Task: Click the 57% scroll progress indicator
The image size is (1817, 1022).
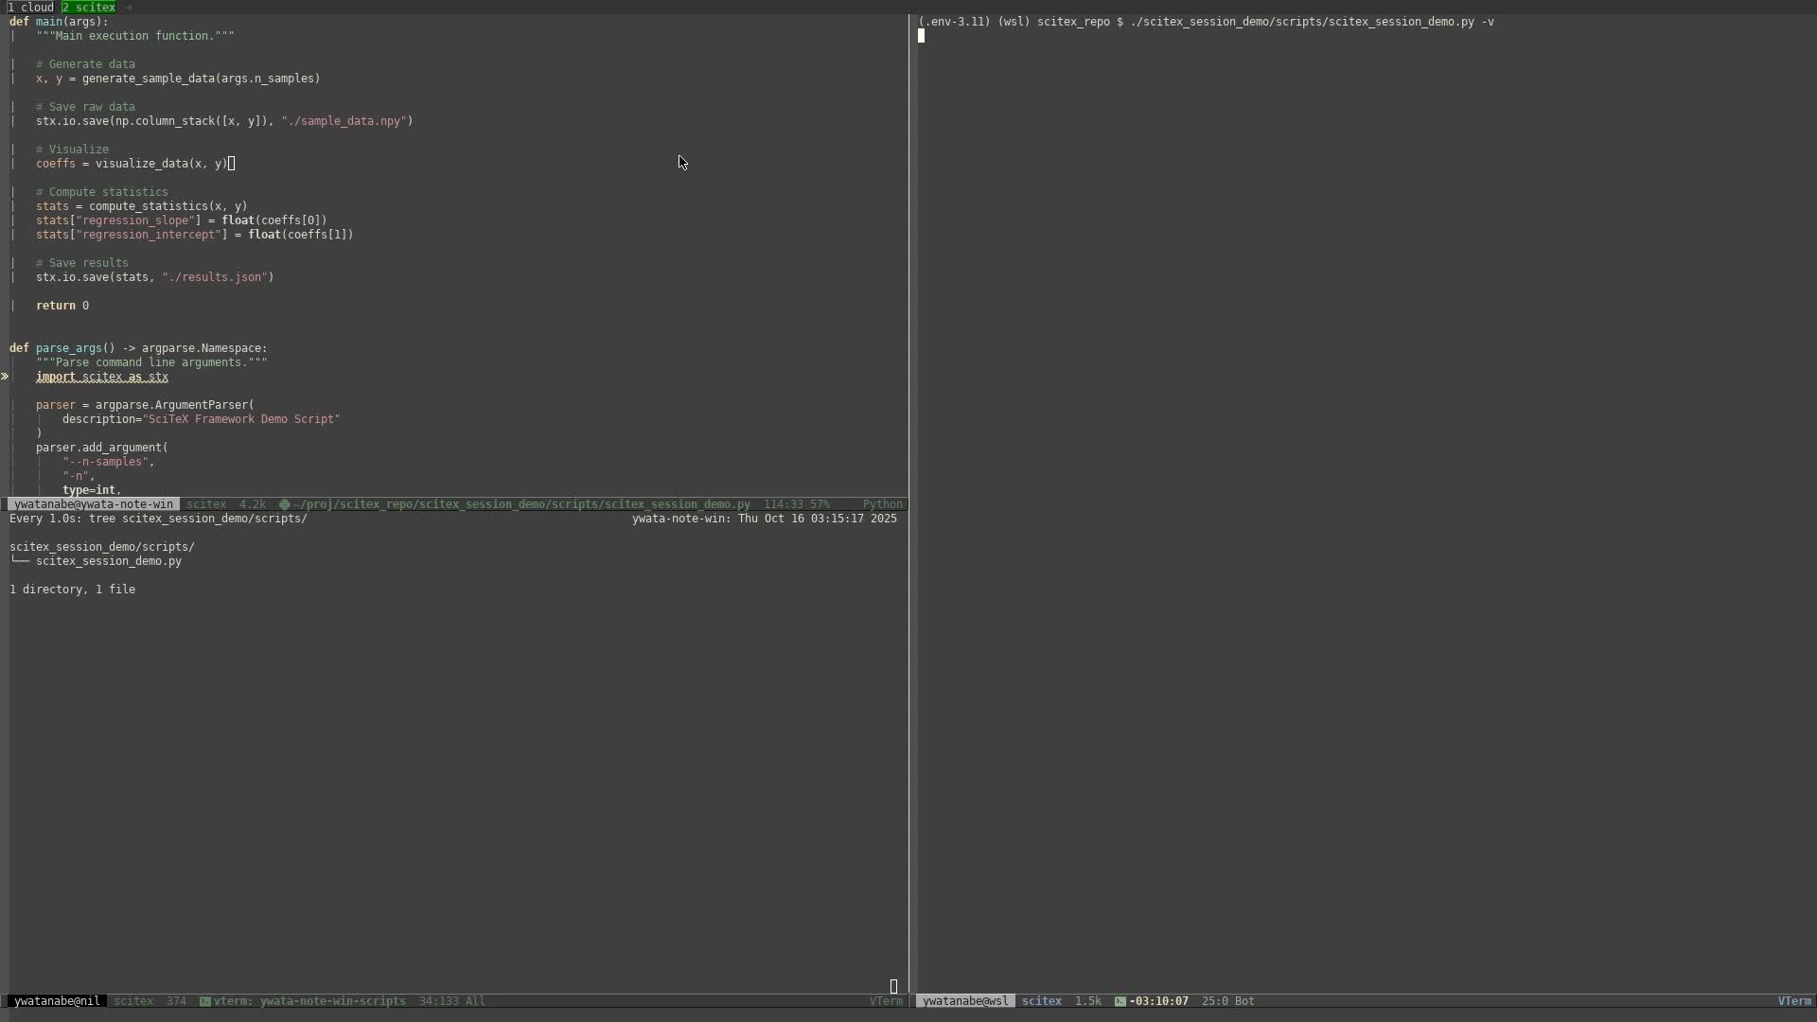Action: tap(823, 504)
